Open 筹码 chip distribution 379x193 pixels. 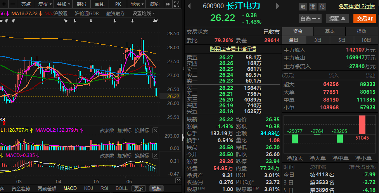pyautogui.click(x=81, y=4)
